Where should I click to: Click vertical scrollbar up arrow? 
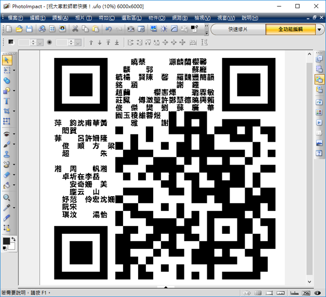309,54
